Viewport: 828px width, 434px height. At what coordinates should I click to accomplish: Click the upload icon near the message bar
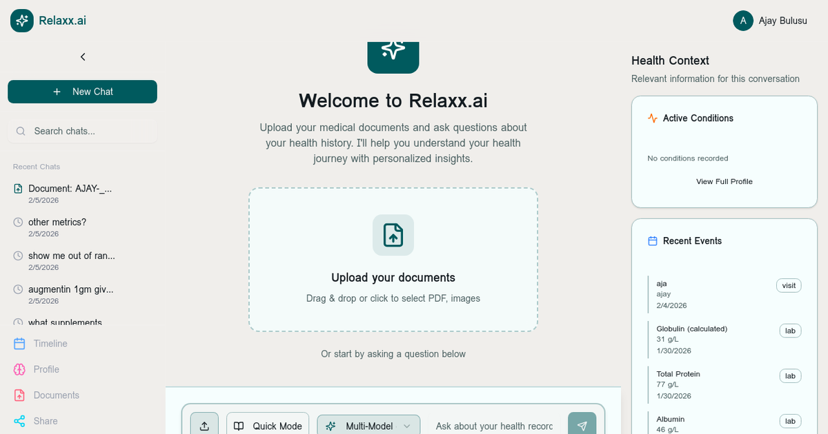click(204, 426)
